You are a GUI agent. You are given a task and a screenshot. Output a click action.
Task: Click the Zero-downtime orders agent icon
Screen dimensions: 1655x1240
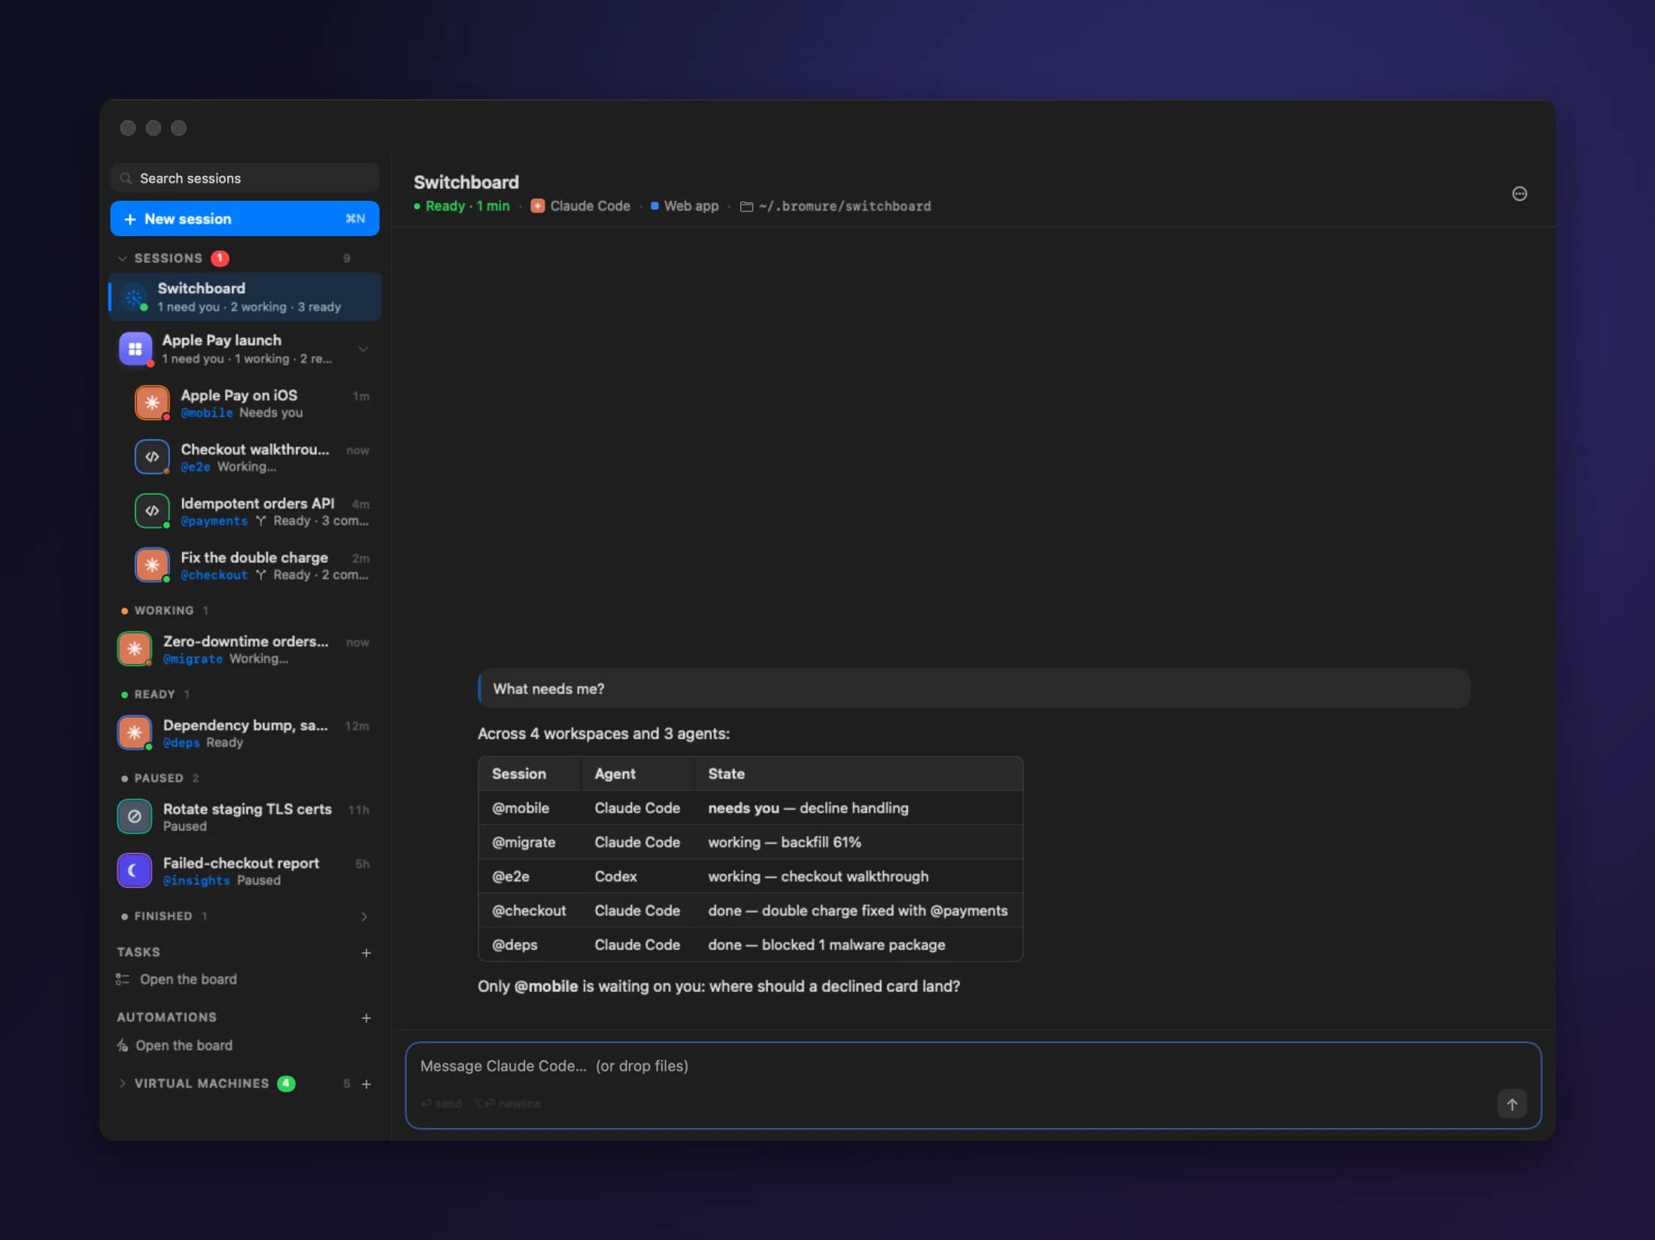point(135,649)
